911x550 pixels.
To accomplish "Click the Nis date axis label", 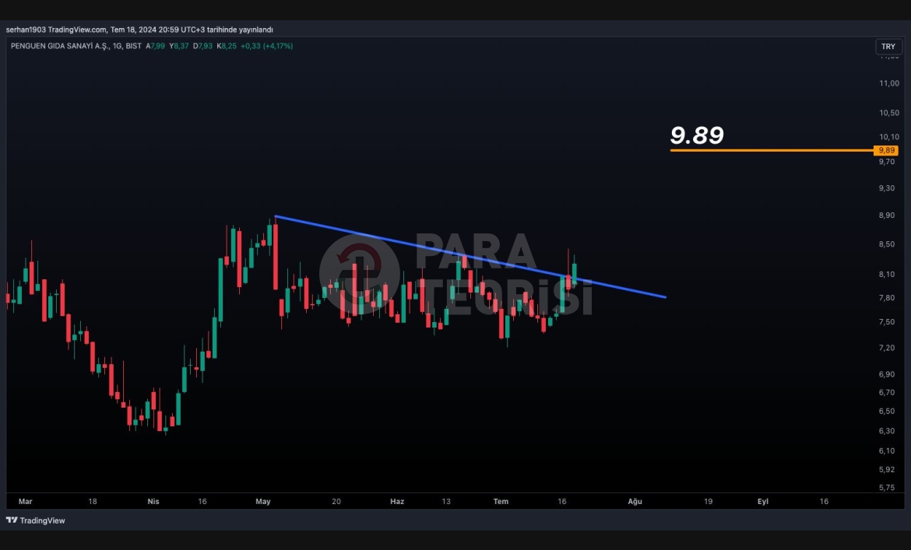I will pyautogui.click(x=153, y=501).
